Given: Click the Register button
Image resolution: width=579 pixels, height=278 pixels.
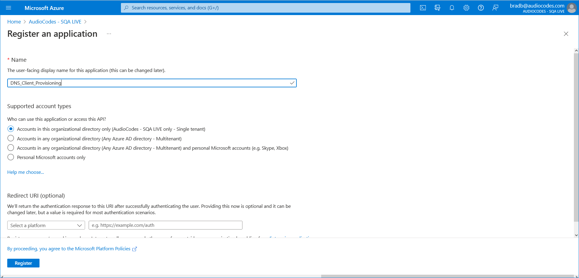Looking at the screenshot, I should click(x=23, y=263).
